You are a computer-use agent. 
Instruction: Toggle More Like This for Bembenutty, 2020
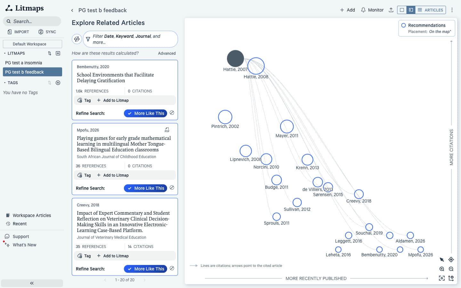pyautogui.click(x=146, y=113)
